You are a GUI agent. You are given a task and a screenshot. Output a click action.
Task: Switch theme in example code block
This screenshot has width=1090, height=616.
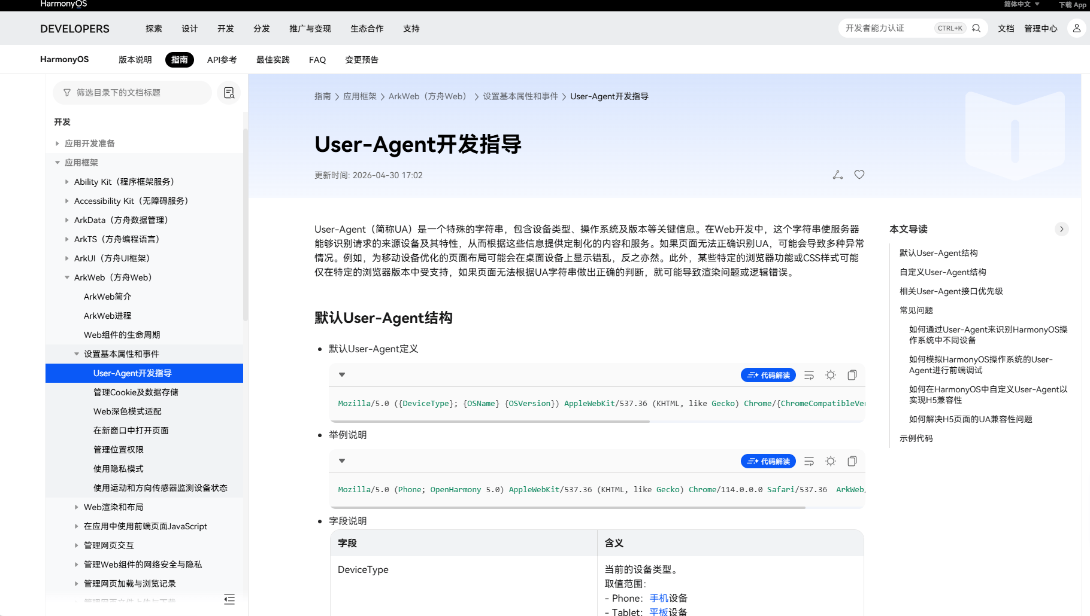tap(831, 461)
